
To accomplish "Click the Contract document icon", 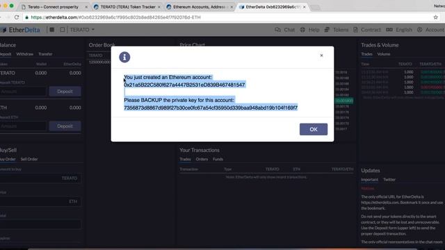I will pos(355,30).
